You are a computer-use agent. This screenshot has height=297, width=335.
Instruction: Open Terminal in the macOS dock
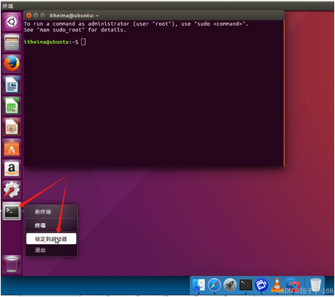(x=246, y=285)
